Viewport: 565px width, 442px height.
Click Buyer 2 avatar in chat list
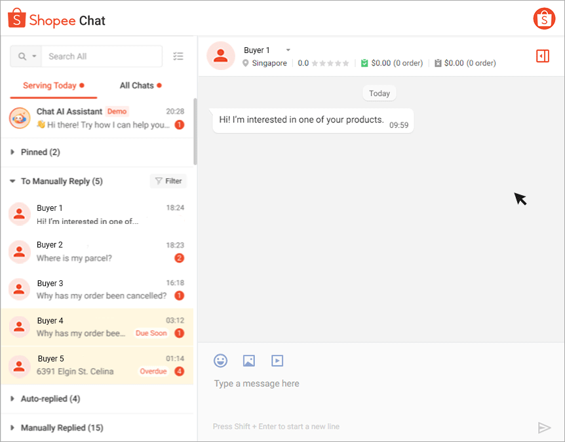point(19,251)
